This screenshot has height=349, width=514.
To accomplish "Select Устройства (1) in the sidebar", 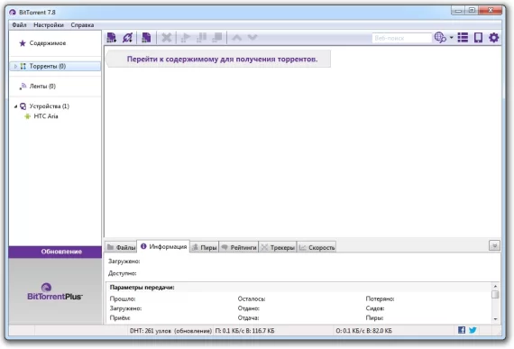I will [50, 106].
